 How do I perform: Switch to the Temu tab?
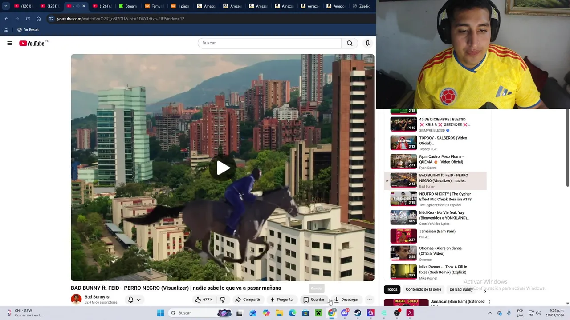click(x=154, y=6)
